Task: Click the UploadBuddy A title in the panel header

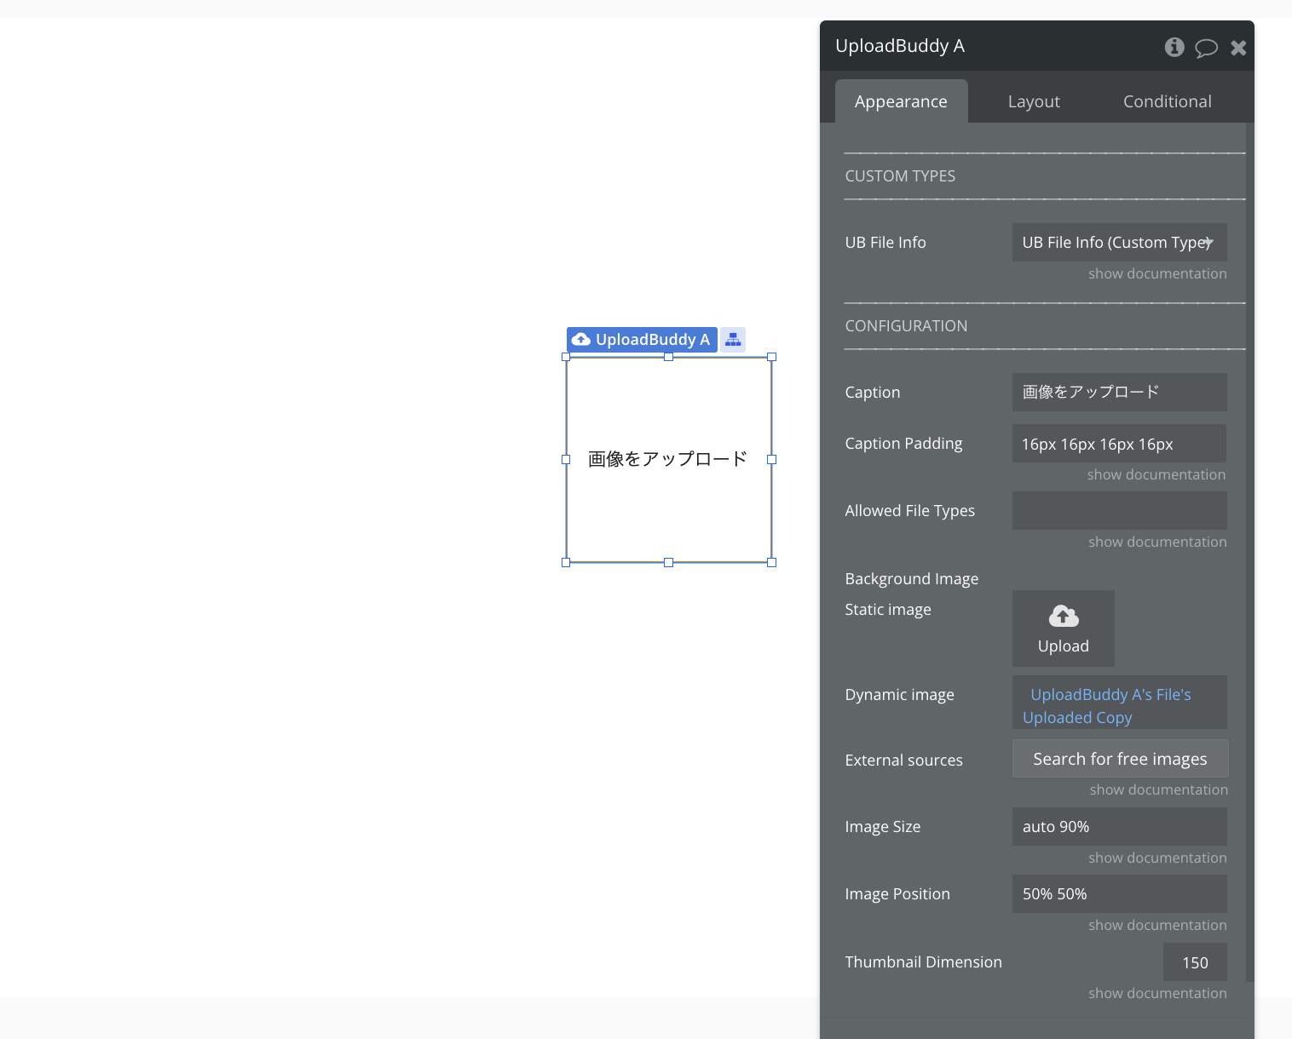Action: pyautogui.click(x=900, y=46)
